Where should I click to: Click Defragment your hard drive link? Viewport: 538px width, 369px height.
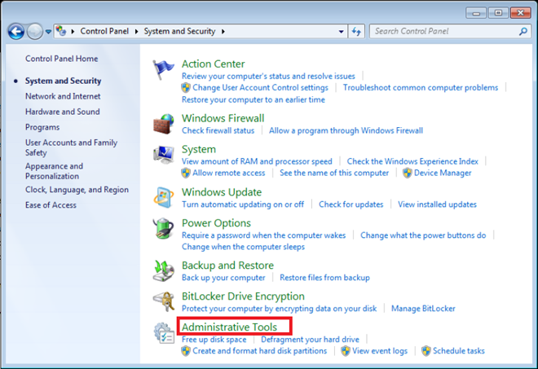click(x=311, y=340)
